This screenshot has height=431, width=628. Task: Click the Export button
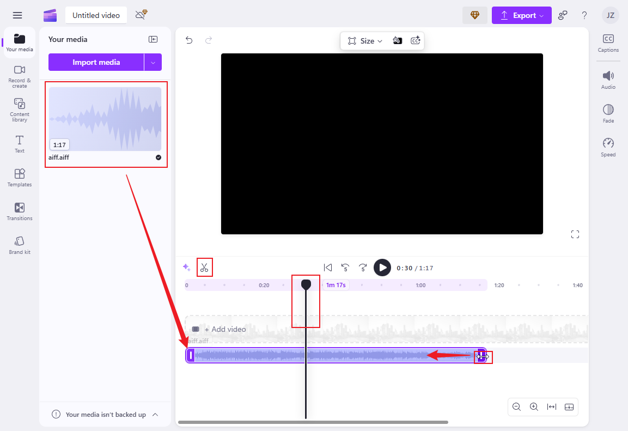click(x=521, y=15)
